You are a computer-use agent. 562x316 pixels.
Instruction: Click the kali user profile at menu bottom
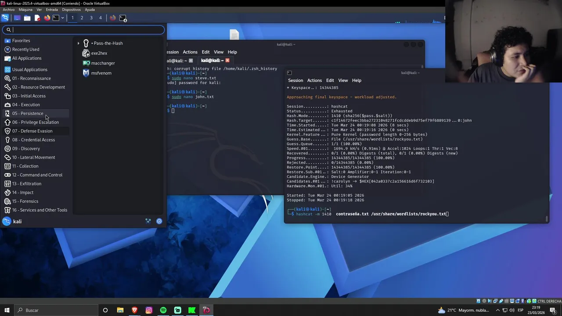click(12, 221)
